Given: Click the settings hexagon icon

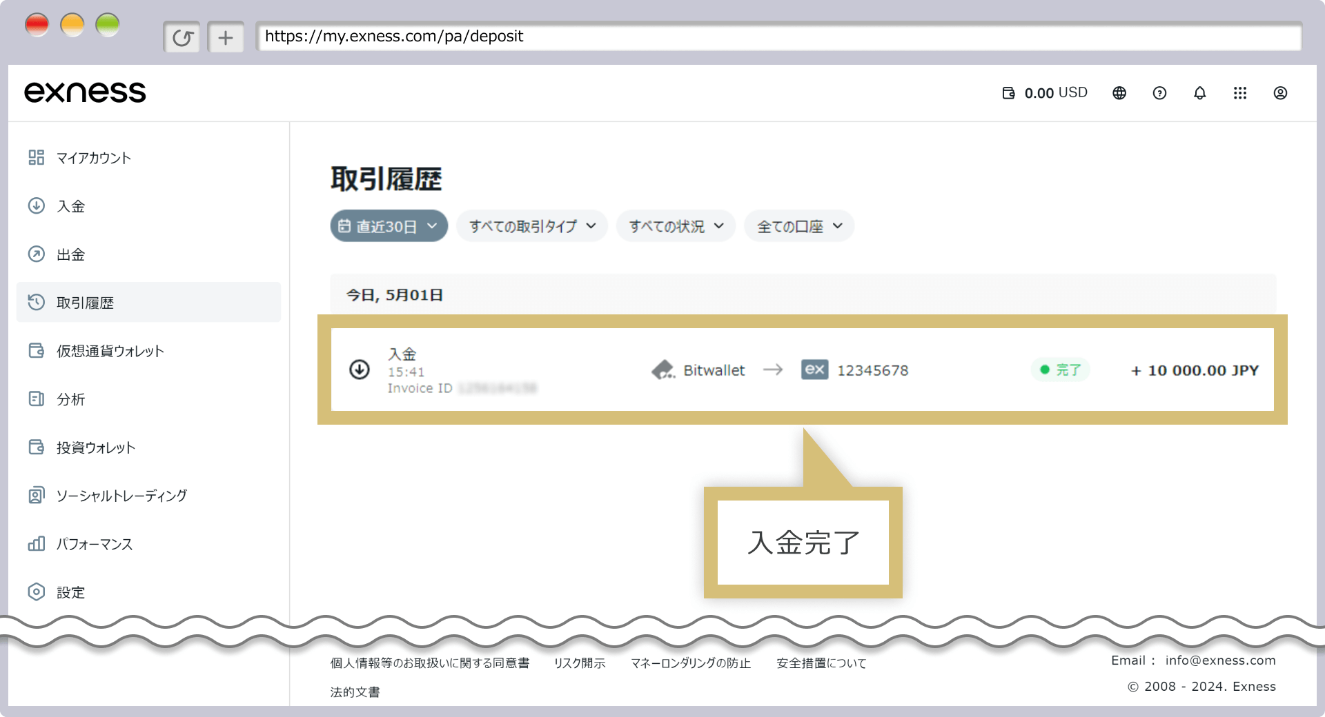Looking at the screenshot, I should click(36, 592).
